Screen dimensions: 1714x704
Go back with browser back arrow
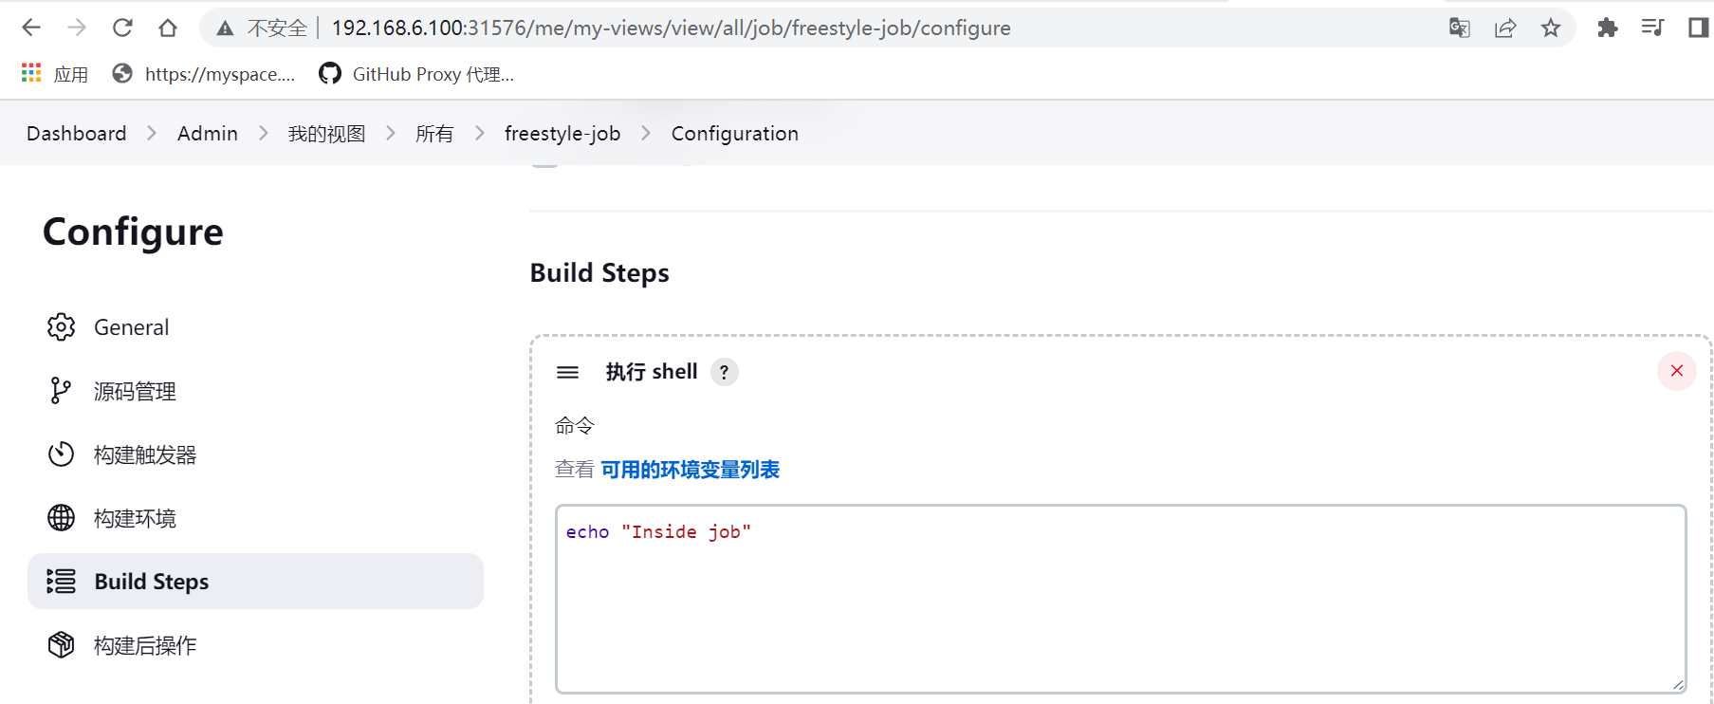point(31,28)
